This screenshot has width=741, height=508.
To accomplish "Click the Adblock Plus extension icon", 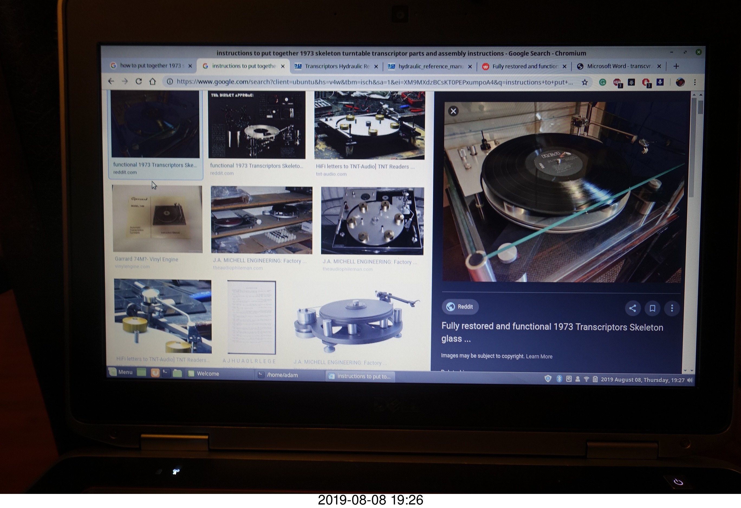I will [x=617, y=83].
